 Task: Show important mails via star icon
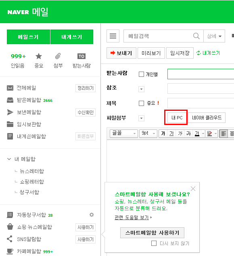tap(39, 56)
